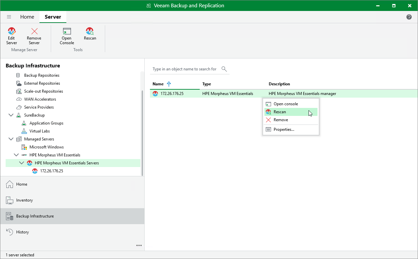Select WAN Accelerators in the tree
This screenshot has height=259, width=418.
tap(40, 99)
